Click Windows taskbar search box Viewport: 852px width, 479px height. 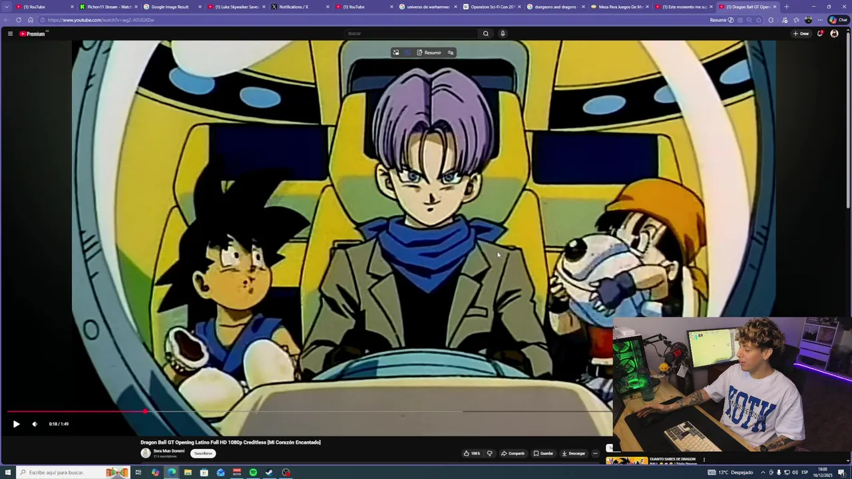tap(73, 472)
